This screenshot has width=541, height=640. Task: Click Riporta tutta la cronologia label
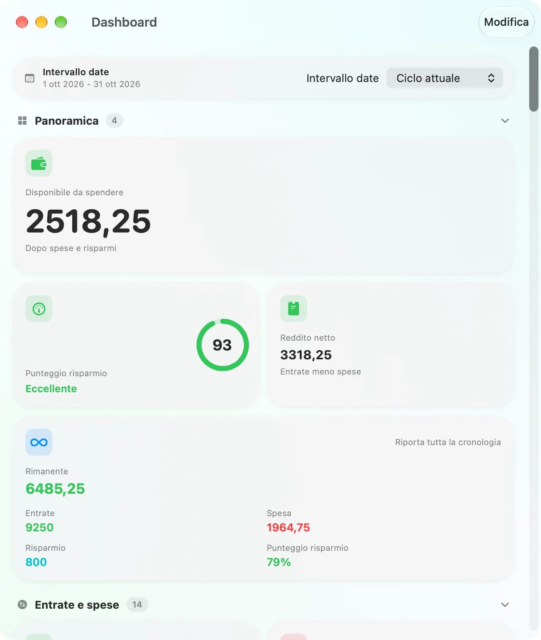[448, 442]
